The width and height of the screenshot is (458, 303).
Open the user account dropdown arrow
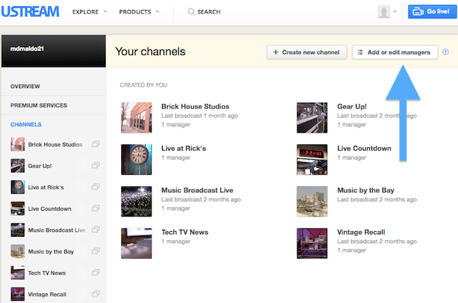click(x=395, y=12)
